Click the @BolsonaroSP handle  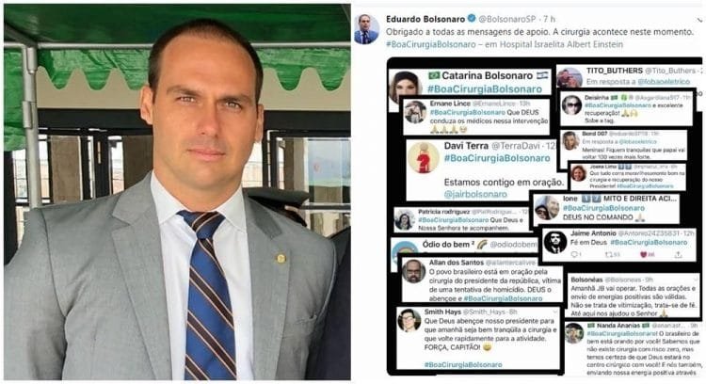click(x=507, y=19)
